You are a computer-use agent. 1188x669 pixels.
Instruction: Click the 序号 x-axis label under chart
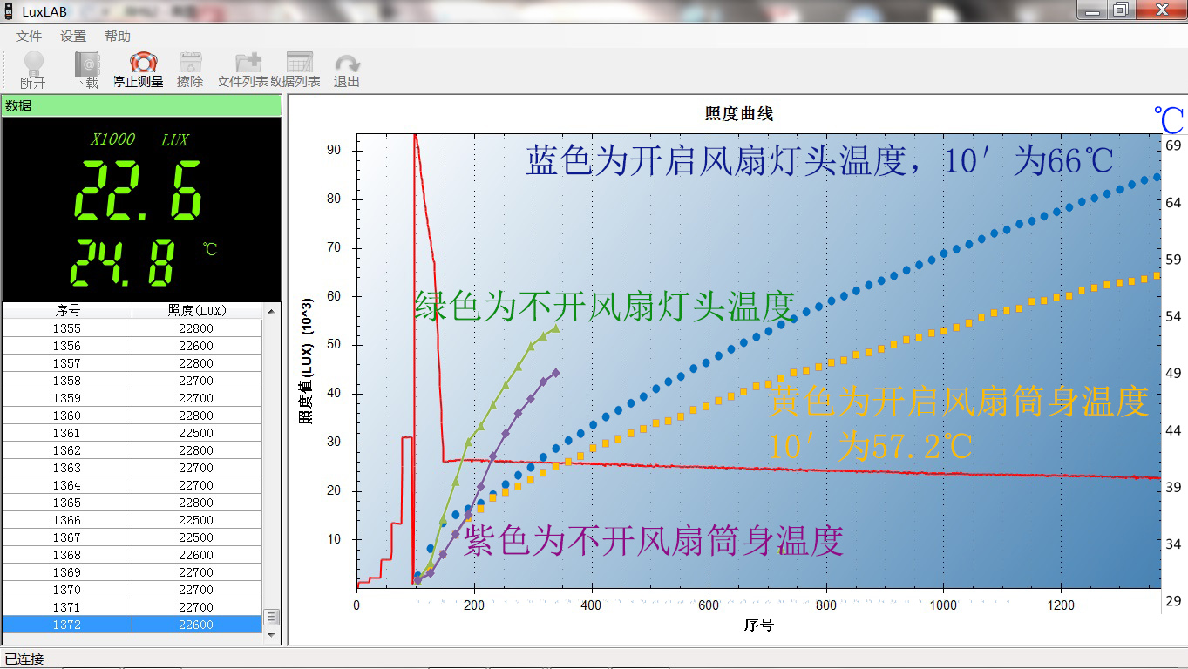point(758,625)
